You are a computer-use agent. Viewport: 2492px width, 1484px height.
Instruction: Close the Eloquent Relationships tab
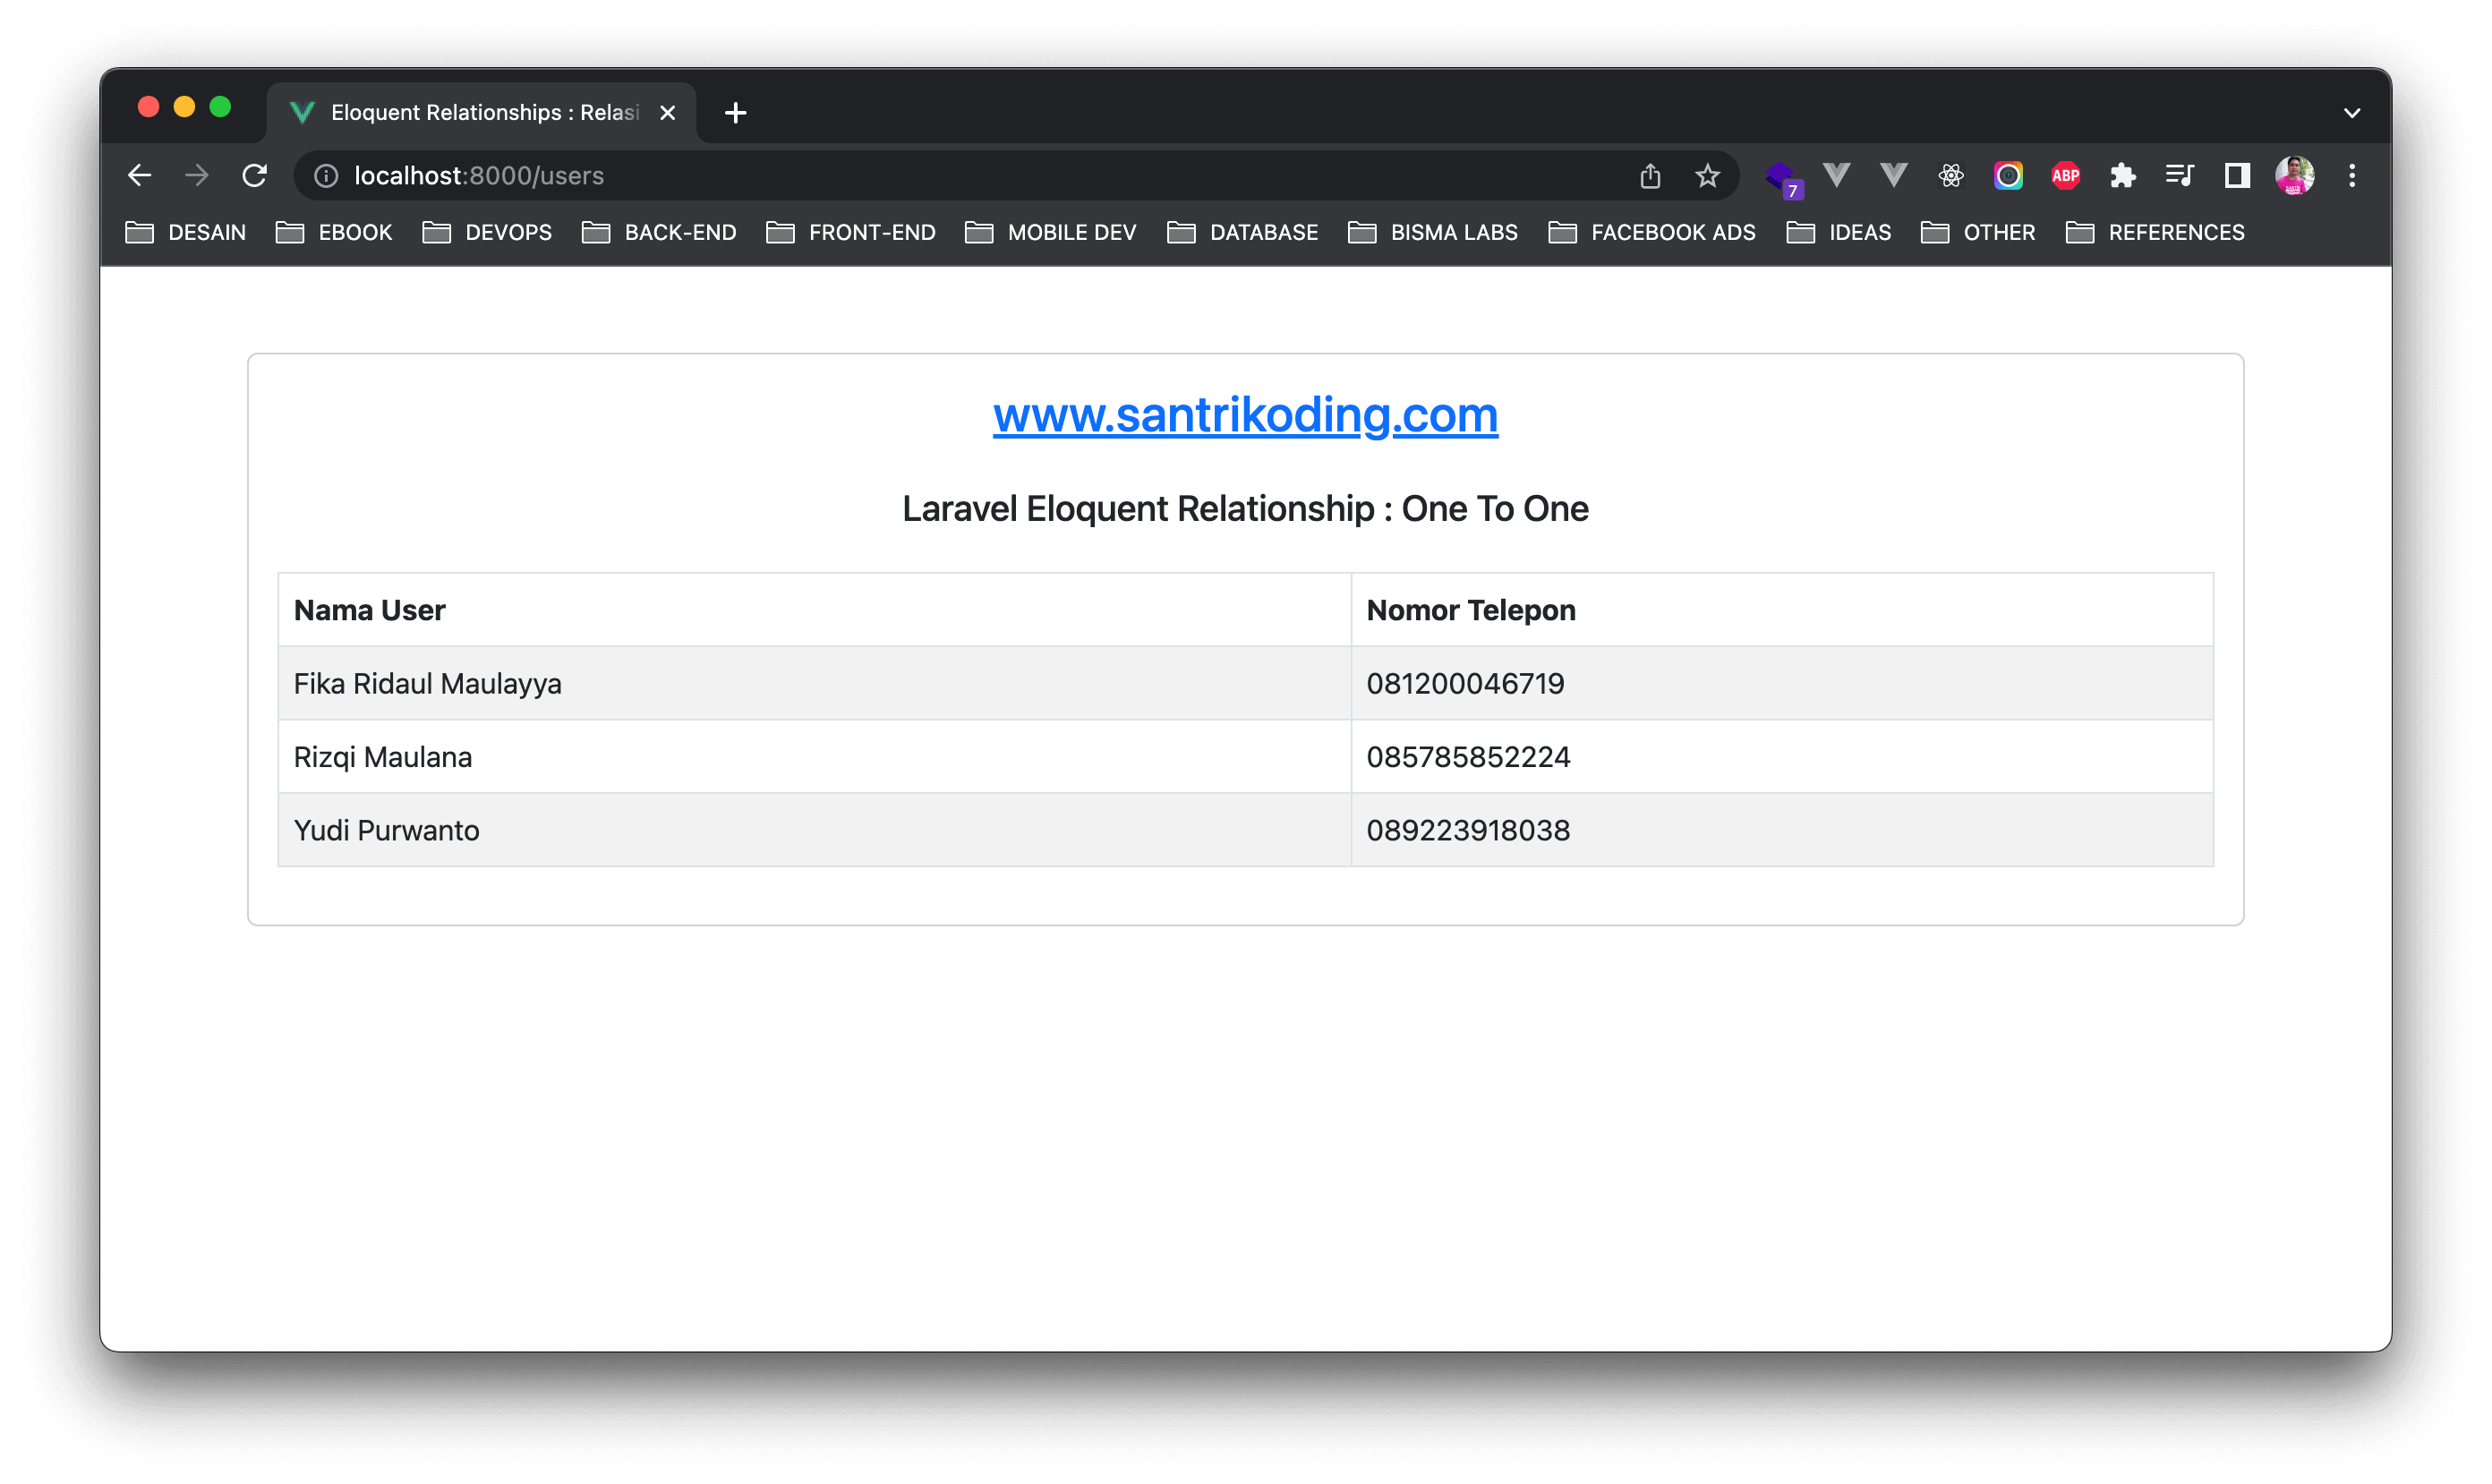[668, 113]
